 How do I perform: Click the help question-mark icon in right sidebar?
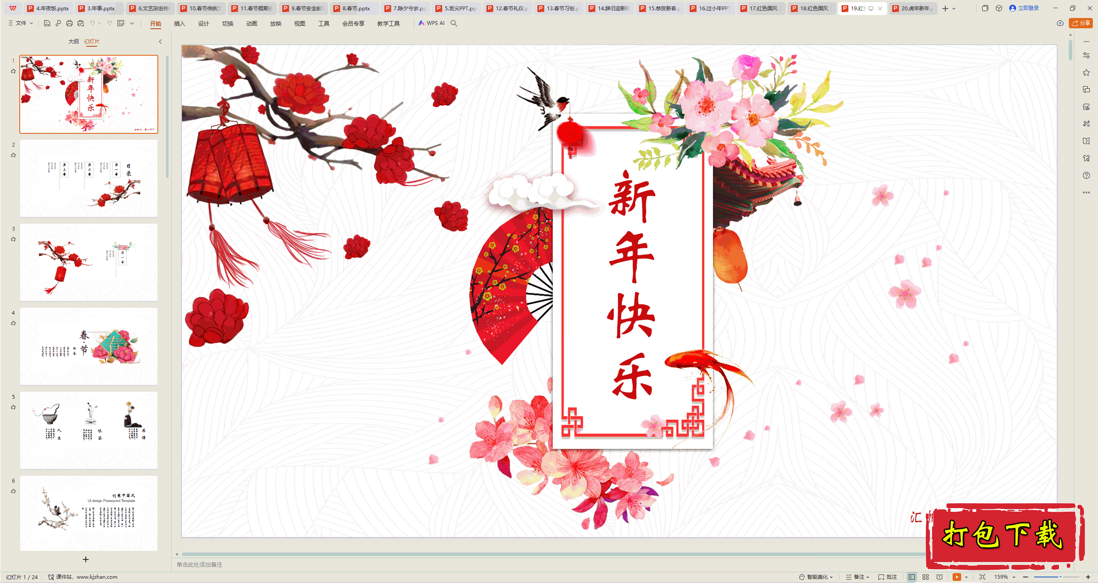point(1086,175)
